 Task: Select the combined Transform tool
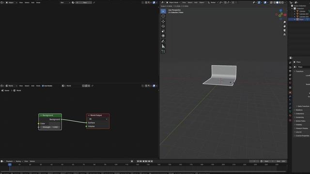pyautogui.click(x=163, y=36)
